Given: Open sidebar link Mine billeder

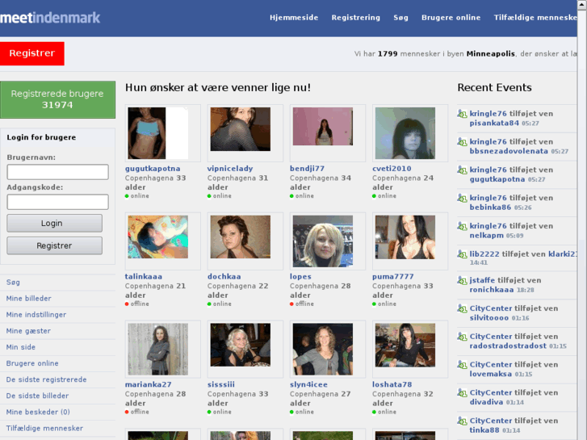Looking at the screenshot, I should [x=28, y=299].
